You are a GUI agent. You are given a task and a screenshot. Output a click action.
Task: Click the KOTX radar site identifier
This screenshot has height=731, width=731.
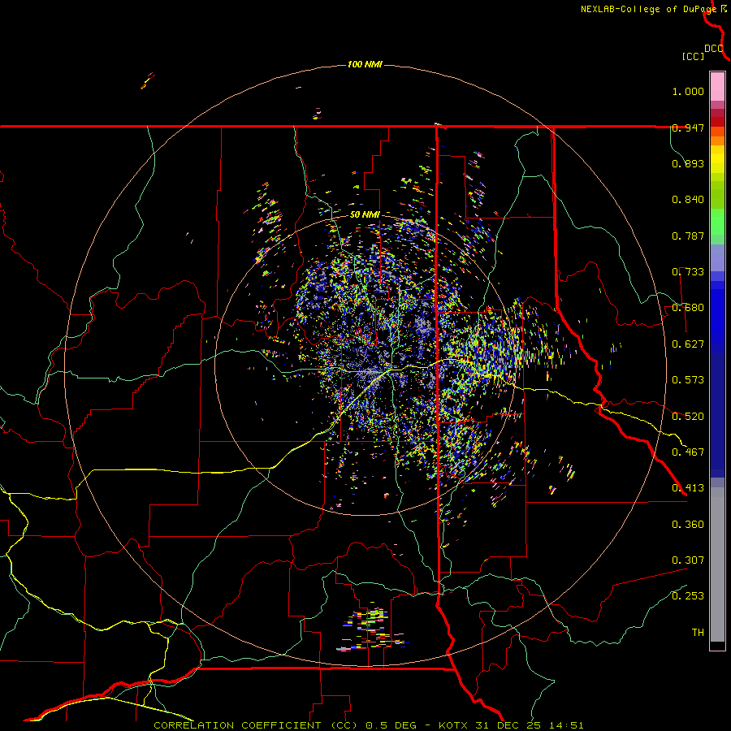455,725
